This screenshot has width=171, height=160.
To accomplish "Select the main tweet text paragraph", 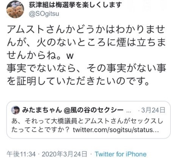I will [x=86, y=55].
